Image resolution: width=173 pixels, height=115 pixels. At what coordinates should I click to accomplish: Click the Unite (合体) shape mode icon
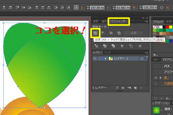coord(95,33)
